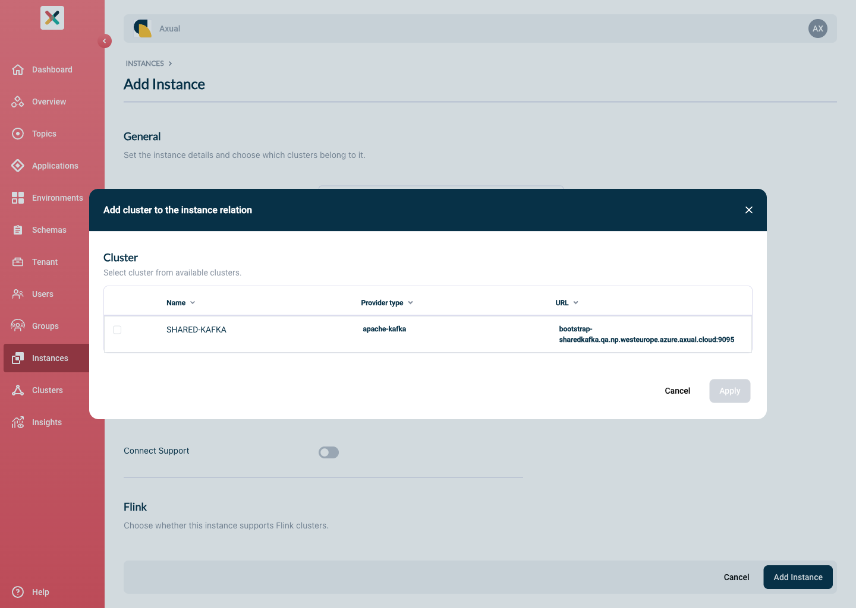Click the Applications diamond icon

[x=18, y=166]
